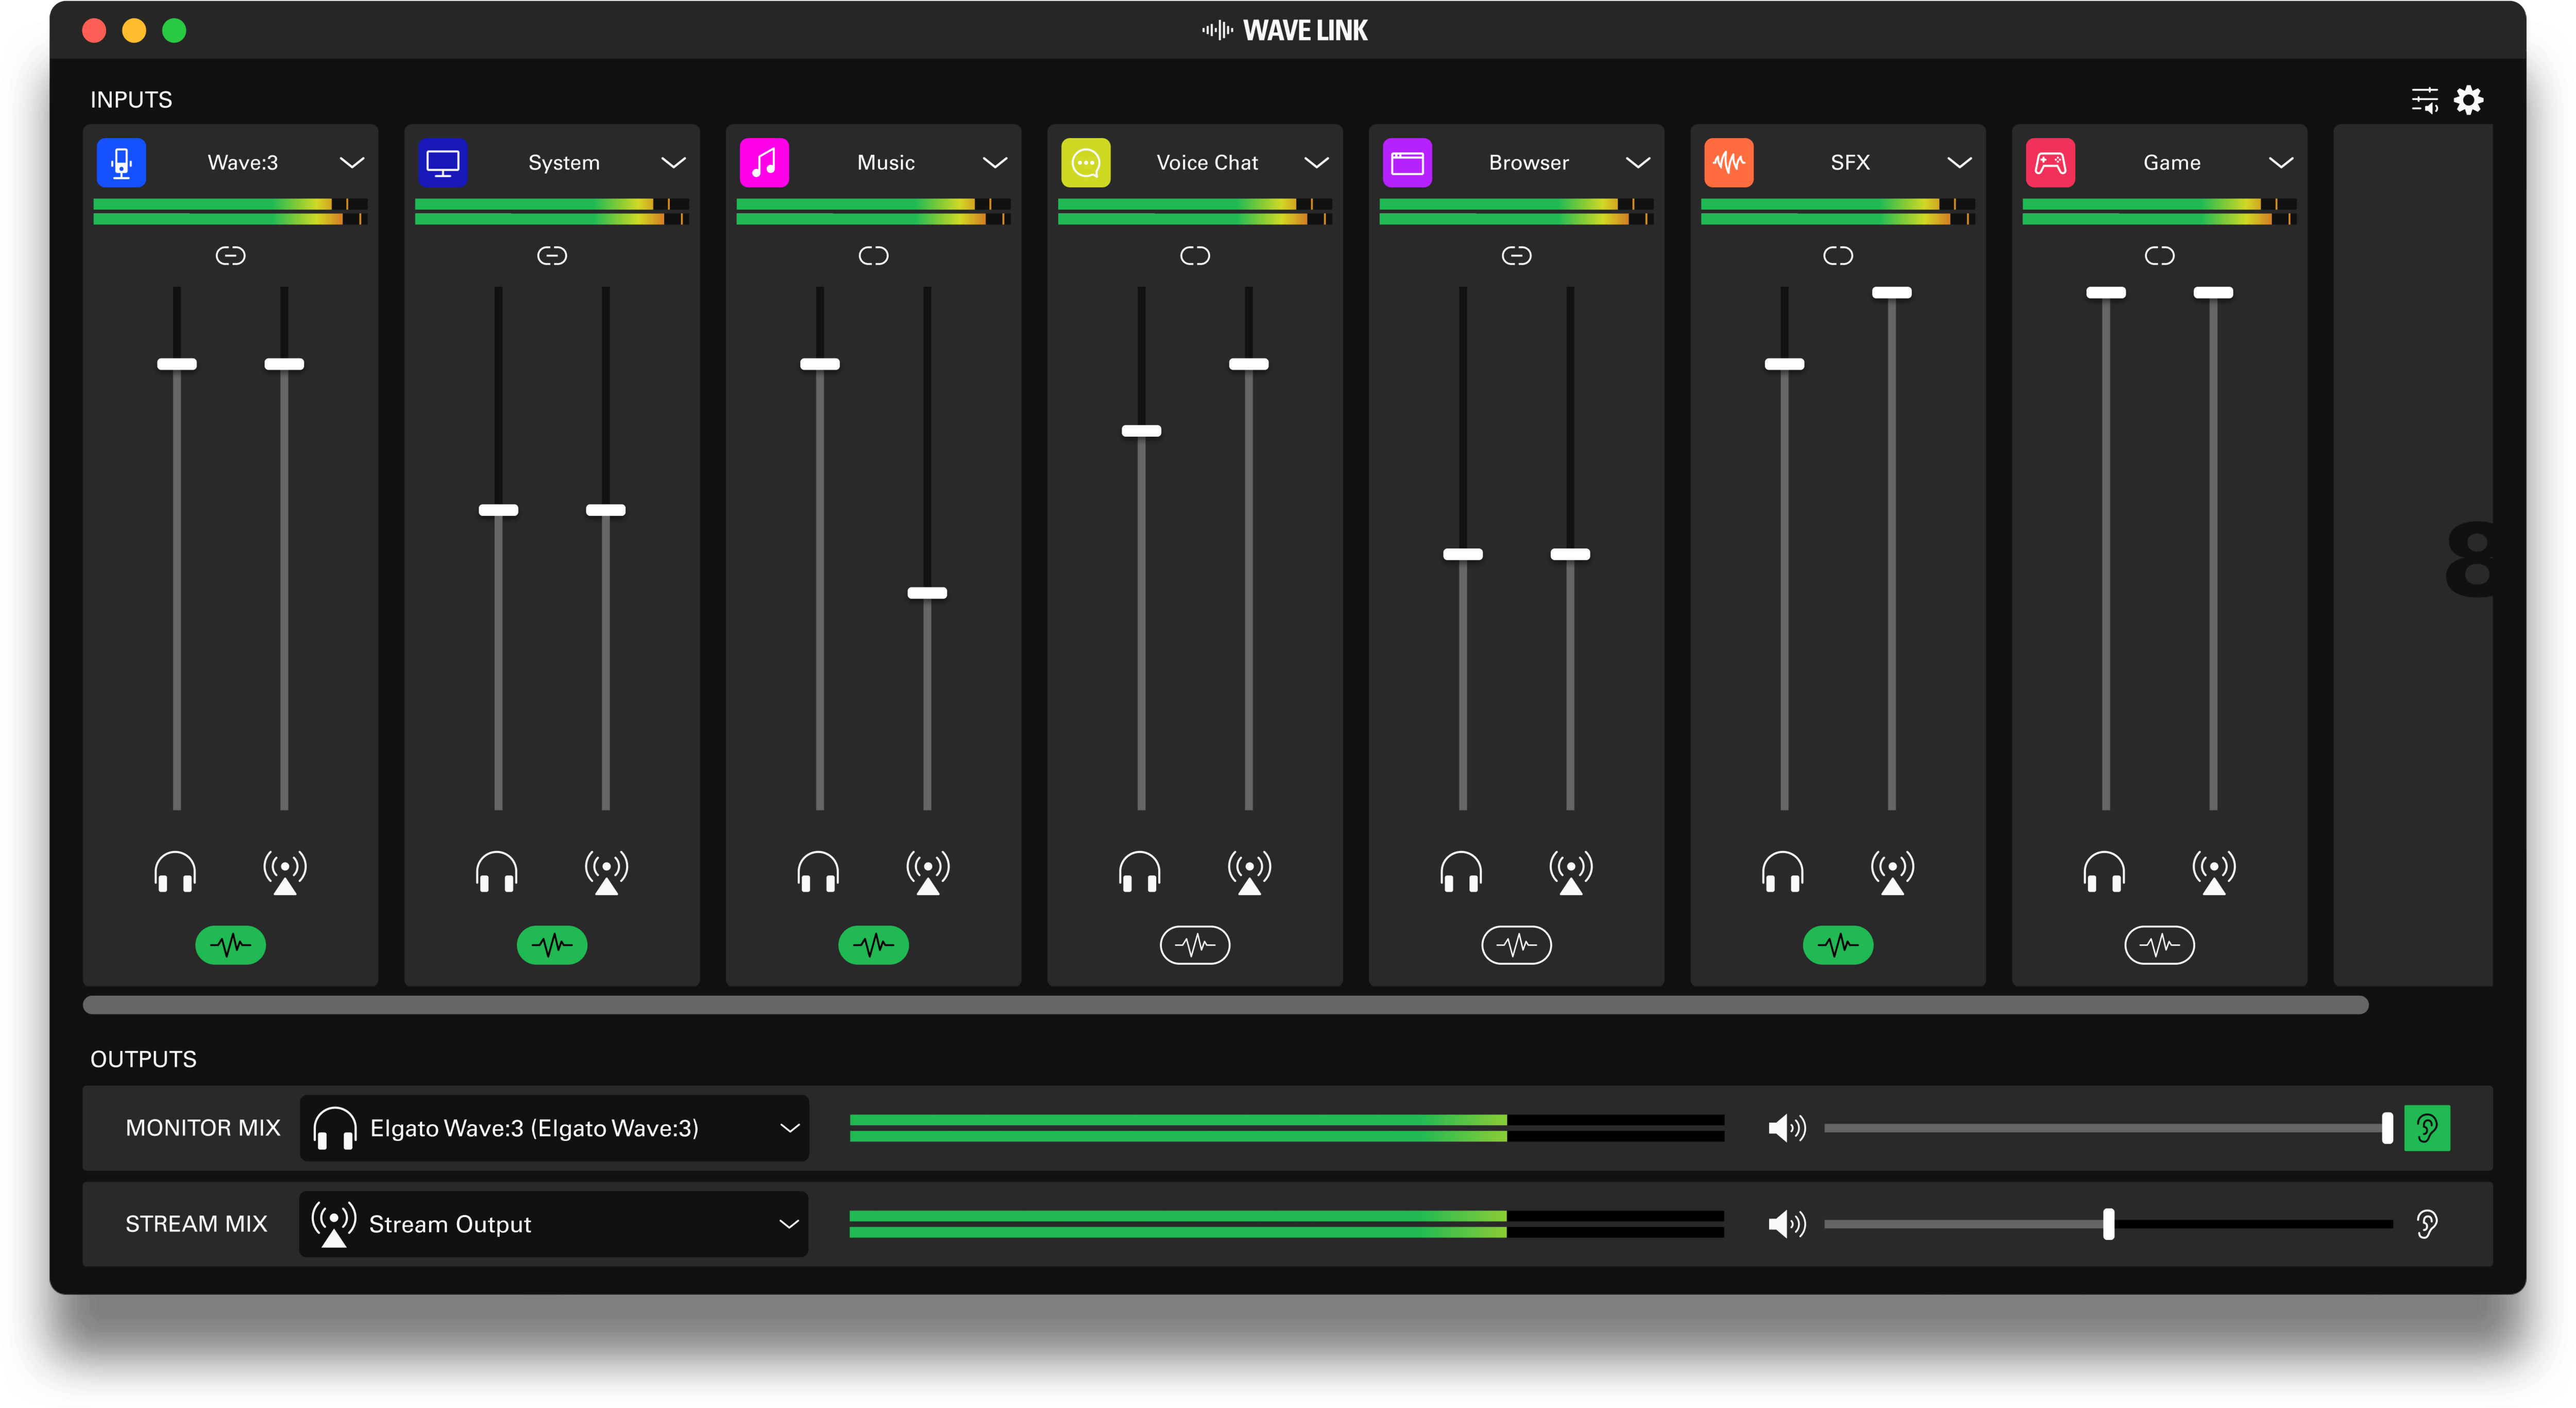2576x1408 pixels.
Task: Click Music stream fader handle
Action: point(927,593)
